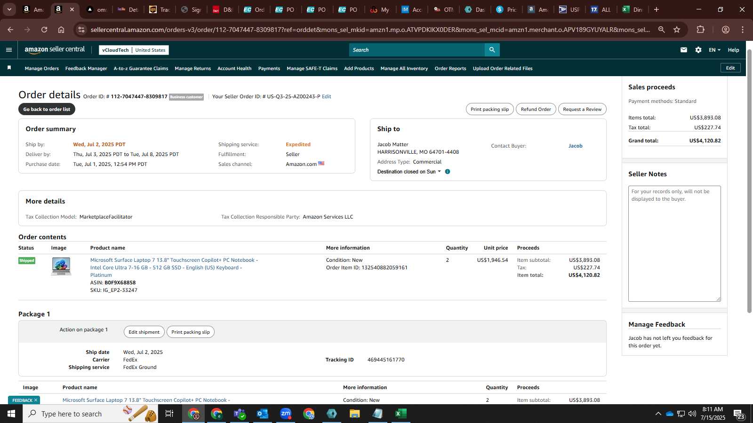
Task: Open Upload Order Related Files
Action: pos(503,69)
